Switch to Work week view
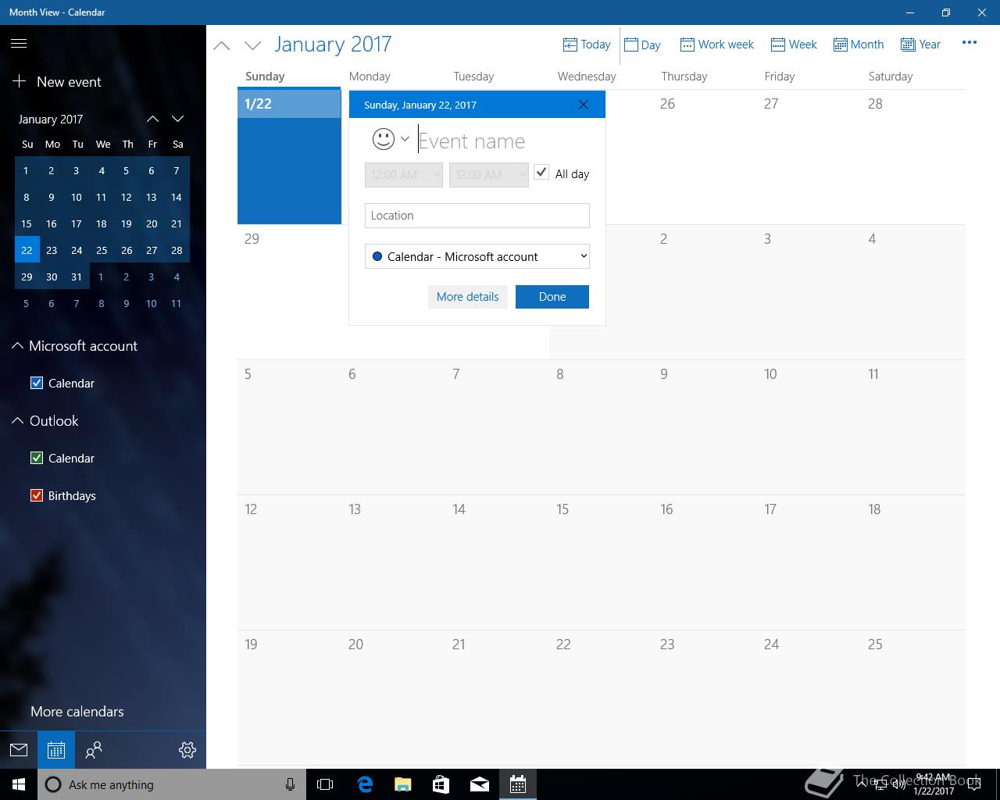This screenshot has width=1000, height=800. point(716,45)
